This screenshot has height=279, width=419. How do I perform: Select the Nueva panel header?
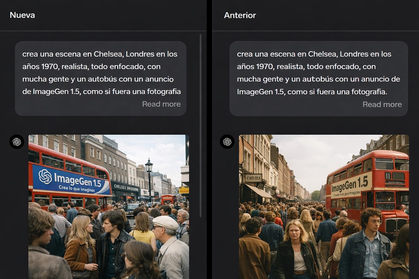click(x=22, y=15)
